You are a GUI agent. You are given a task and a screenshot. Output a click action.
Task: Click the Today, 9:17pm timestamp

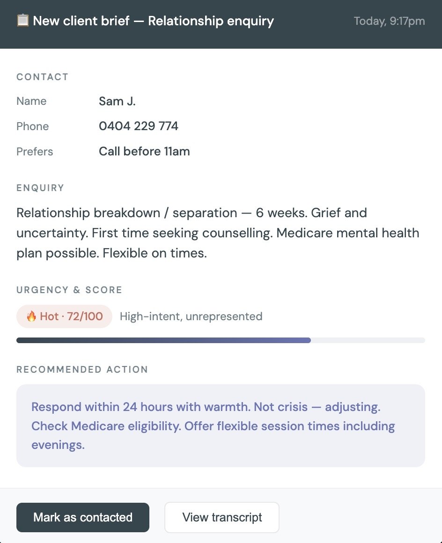(390, 21)
